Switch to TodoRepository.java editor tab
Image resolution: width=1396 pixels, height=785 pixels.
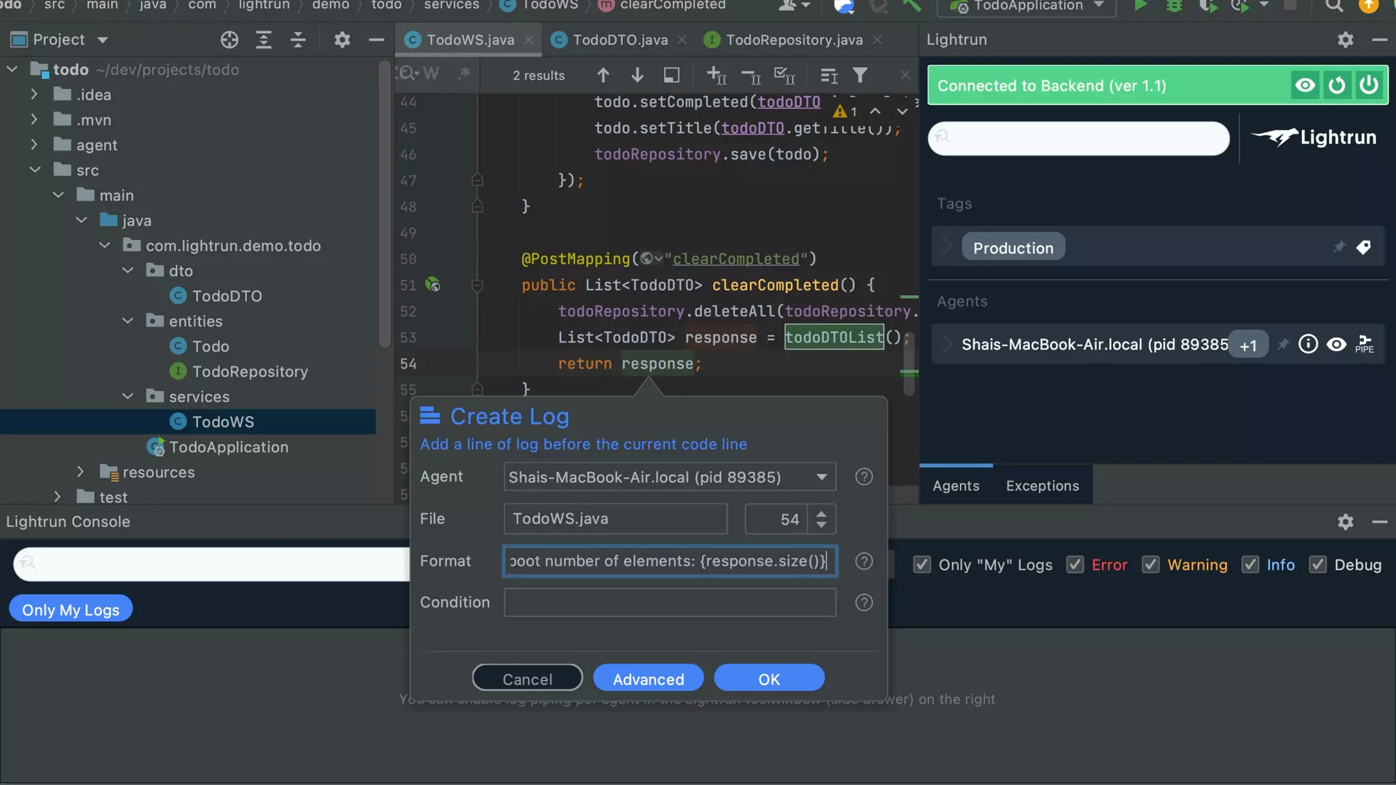(x=793, y=40)
